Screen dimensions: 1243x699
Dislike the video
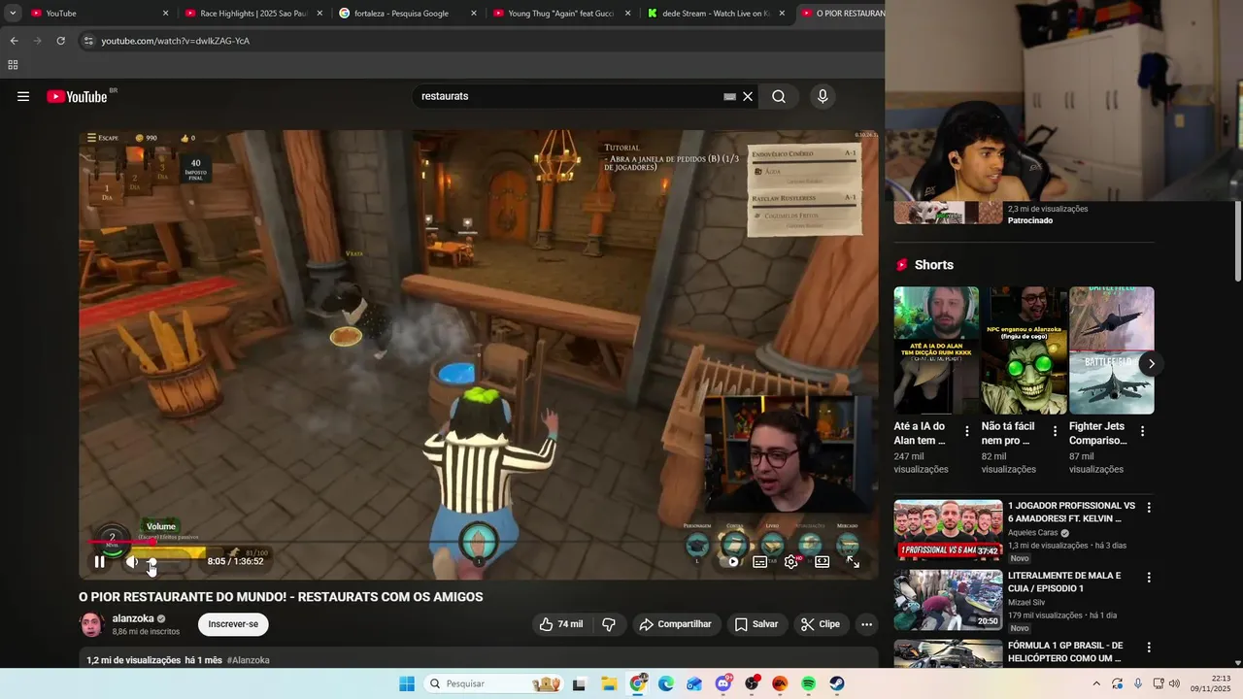point(609,624)
